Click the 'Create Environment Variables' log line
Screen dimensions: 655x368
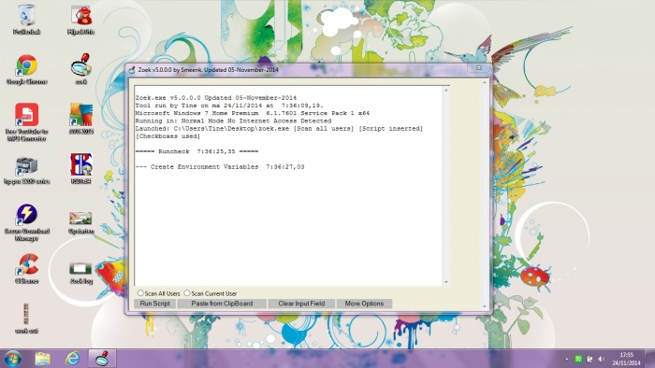tap(220, 166)
